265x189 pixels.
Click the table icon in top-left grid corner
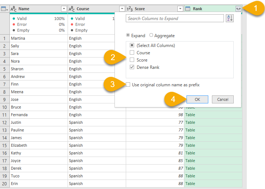(x=4, y=9)
